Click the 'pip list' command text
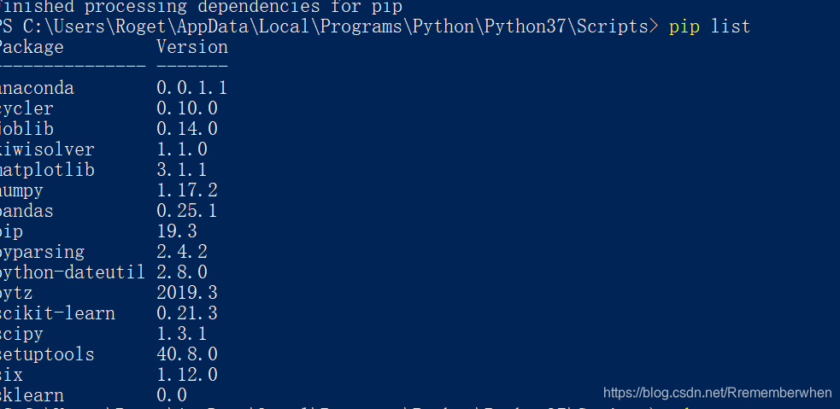Image resolution: width=840 pixels, height=409 pixels. click(709, 26)
